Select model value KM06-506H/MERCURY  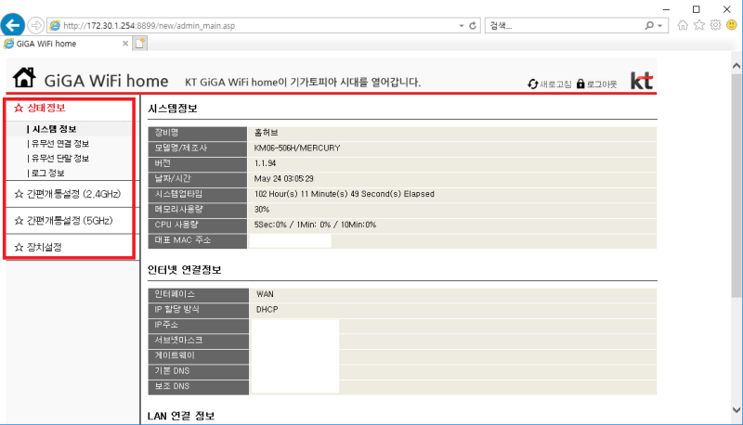[297, 148]
